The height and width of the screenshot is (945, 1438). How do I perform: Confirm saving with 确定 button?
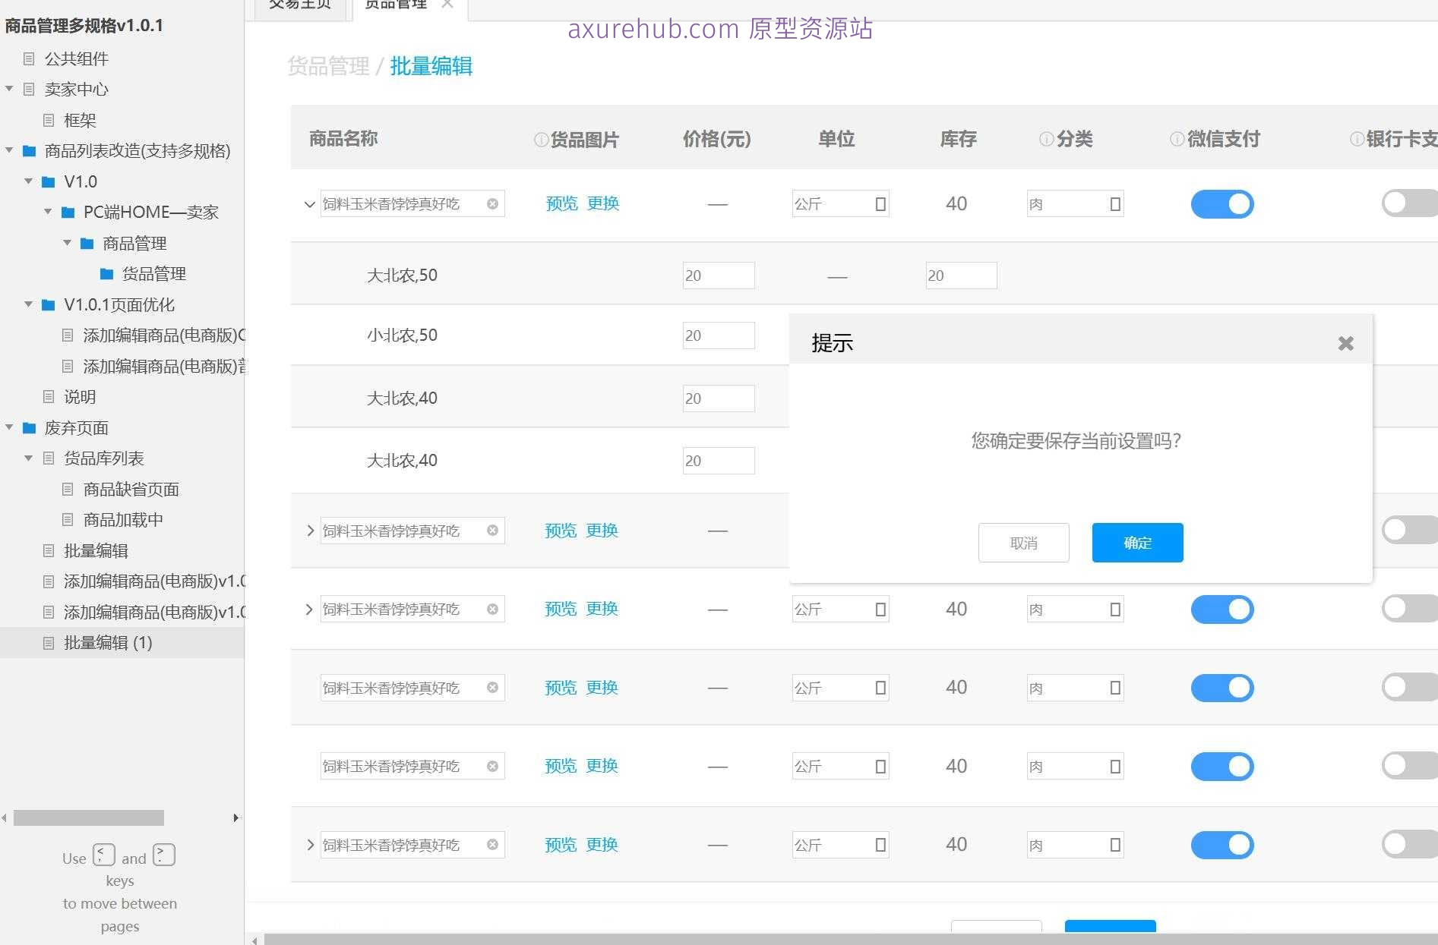1137,543
